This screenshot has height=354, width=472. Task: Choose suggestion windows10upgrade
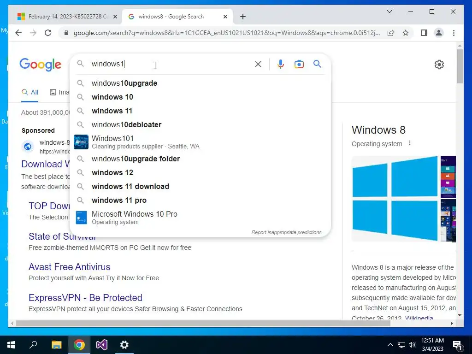(200, 83)
